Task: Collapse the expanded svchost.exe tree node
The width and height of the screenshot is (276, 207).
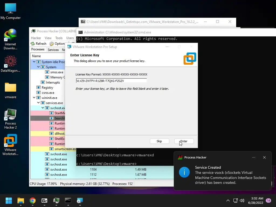Action: [43, 108]
